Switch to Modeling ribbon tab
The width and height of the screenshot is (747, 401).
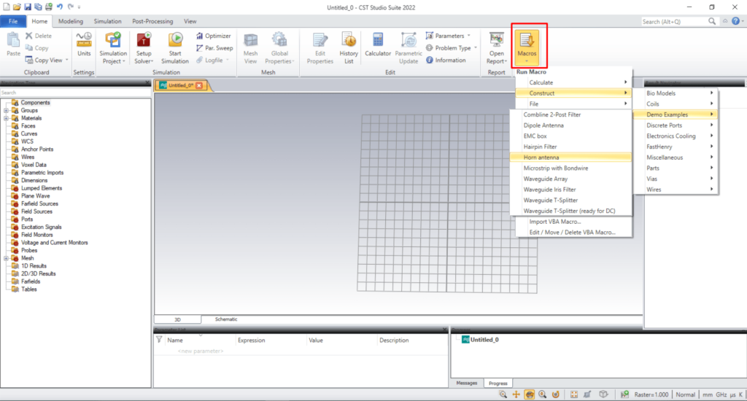tap(71, 21)
